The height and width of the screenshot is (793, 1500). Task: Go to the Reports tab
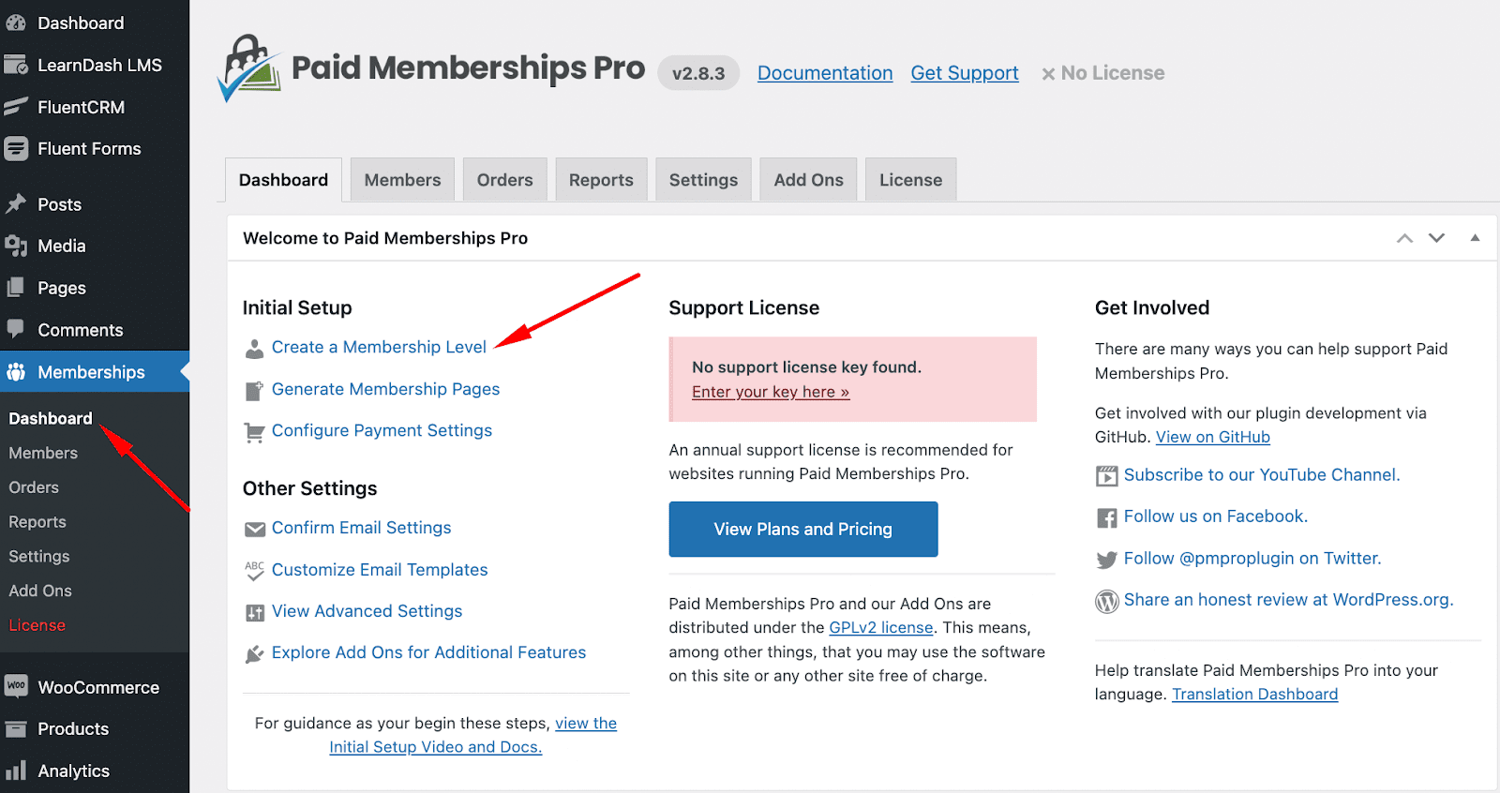[x=601, y=179]
